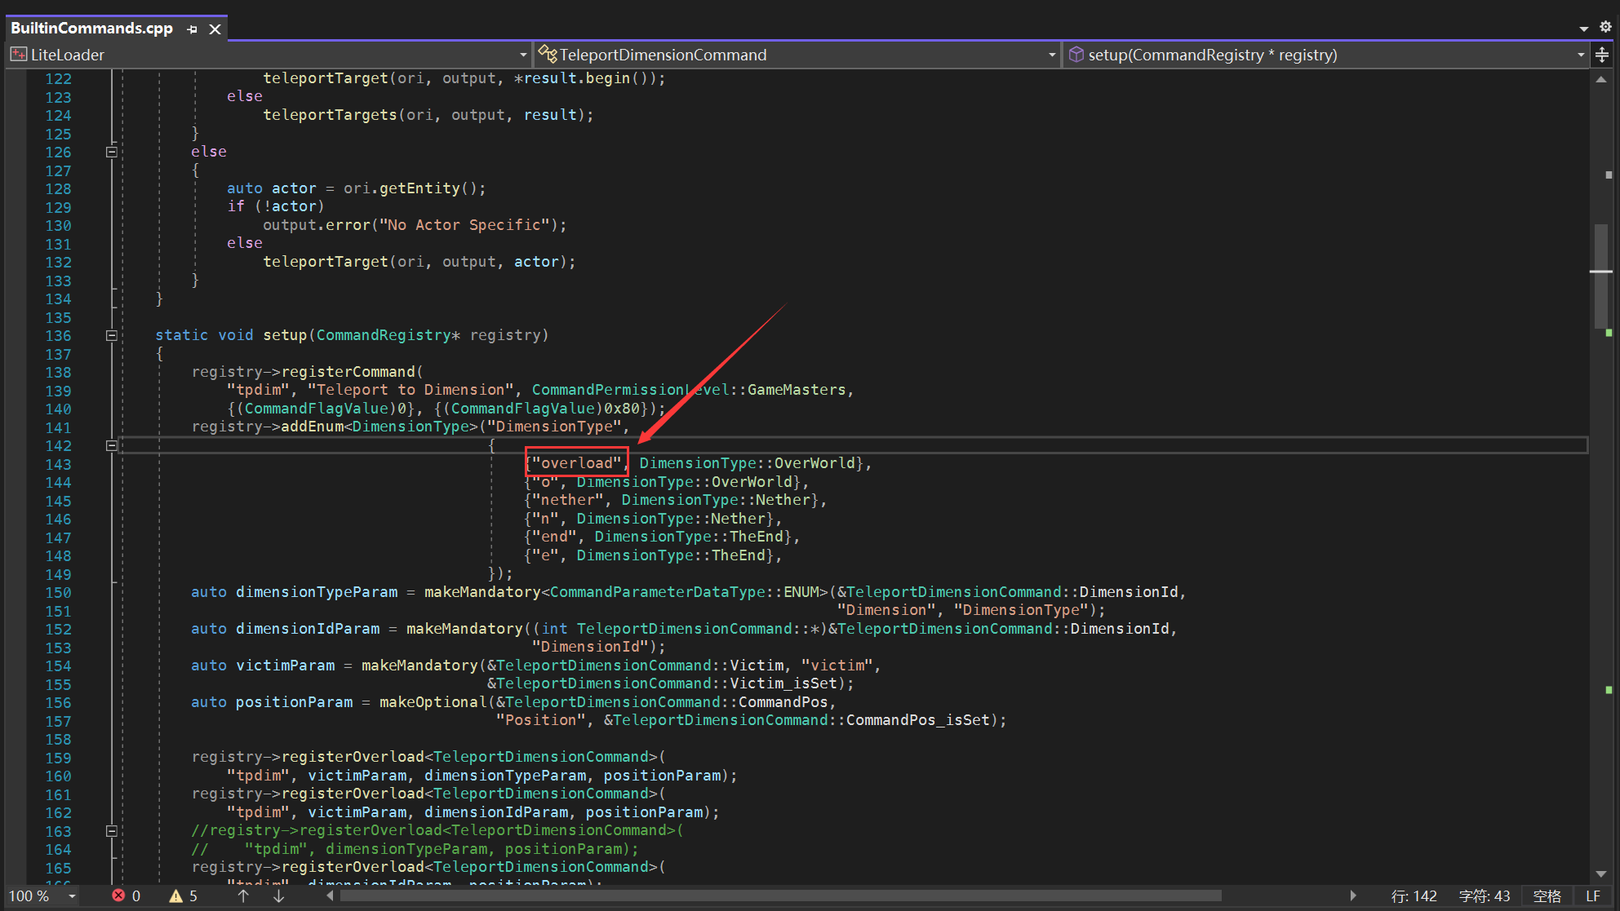Click the LF line-ending indicator
1620x911 pixels.
click(1593, 896)
